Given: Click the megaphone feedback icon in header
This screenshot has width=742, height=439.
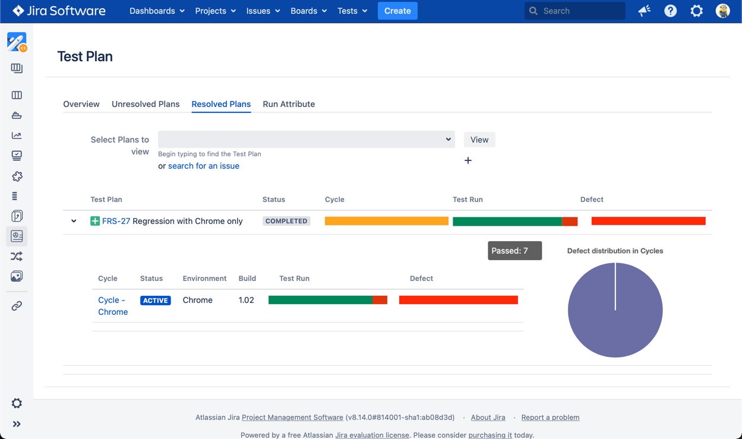Looking at the screenshot, I should (645, 11).
